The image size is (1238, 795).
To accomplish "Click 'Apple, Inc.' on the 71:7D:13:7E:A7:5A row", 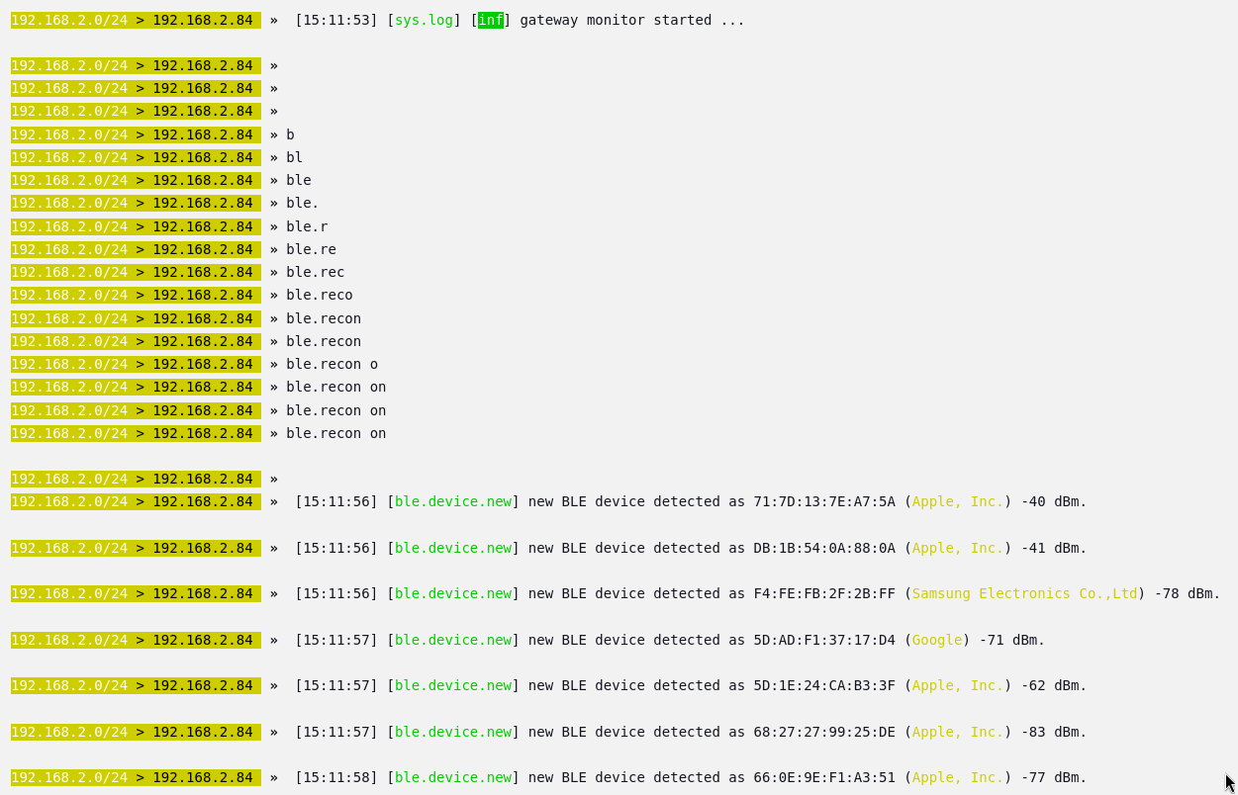I will pos(958,501).
